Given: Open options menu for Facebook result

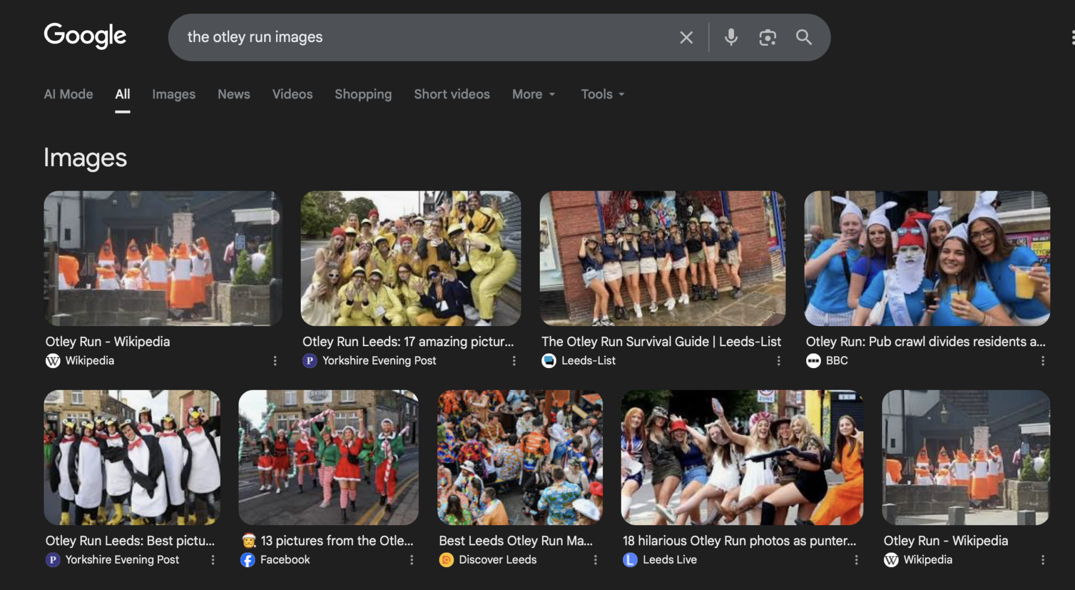Looking at the screenshot, I should (412, 560).
